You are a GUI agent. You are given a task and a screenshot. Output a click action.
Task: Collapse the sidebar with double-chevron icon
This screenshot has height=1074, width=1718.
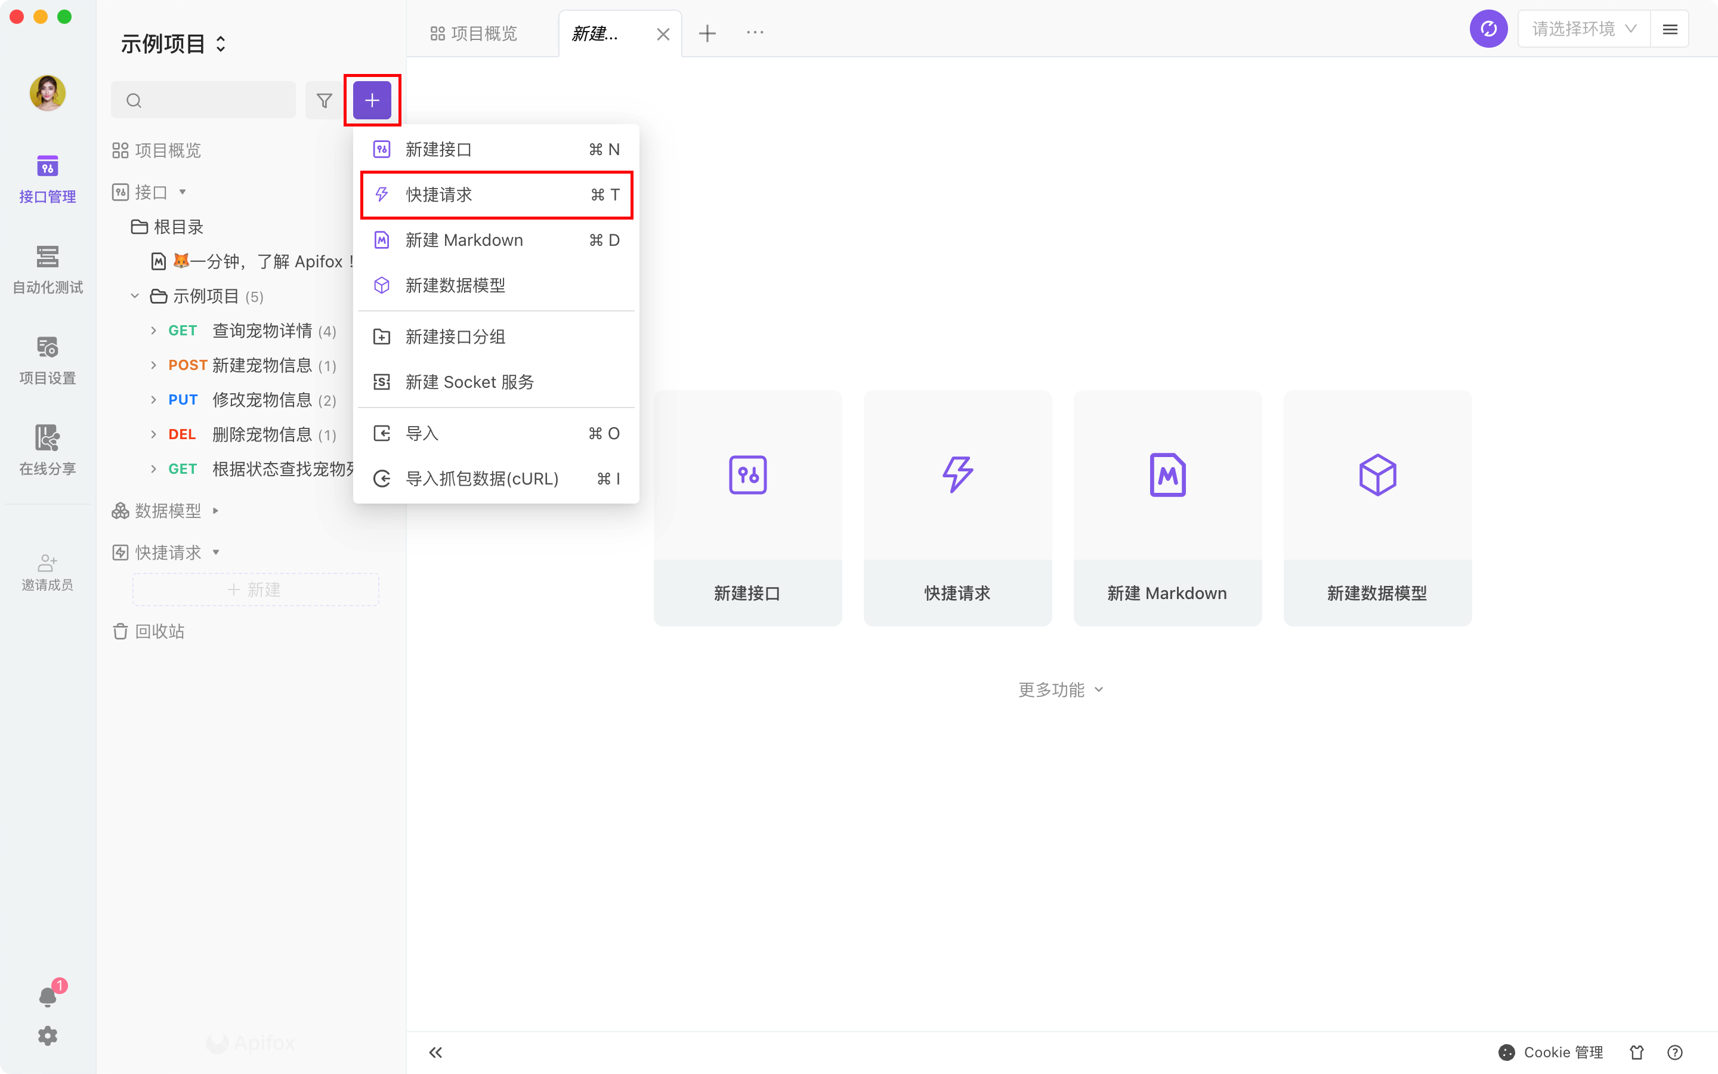(436, 1052)
